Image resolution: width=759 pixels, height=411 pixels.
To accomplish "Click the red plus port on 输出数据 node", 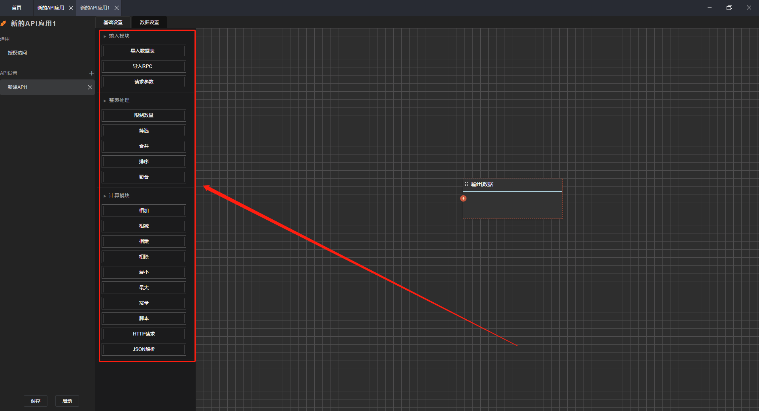I will 463,198.
